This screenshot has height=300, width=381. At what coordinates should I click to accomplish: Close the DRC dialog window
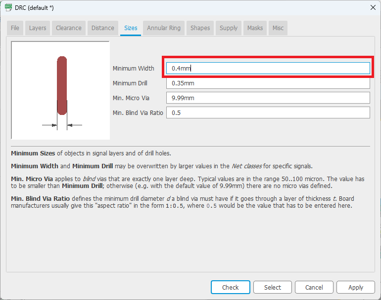coord(373,7)
